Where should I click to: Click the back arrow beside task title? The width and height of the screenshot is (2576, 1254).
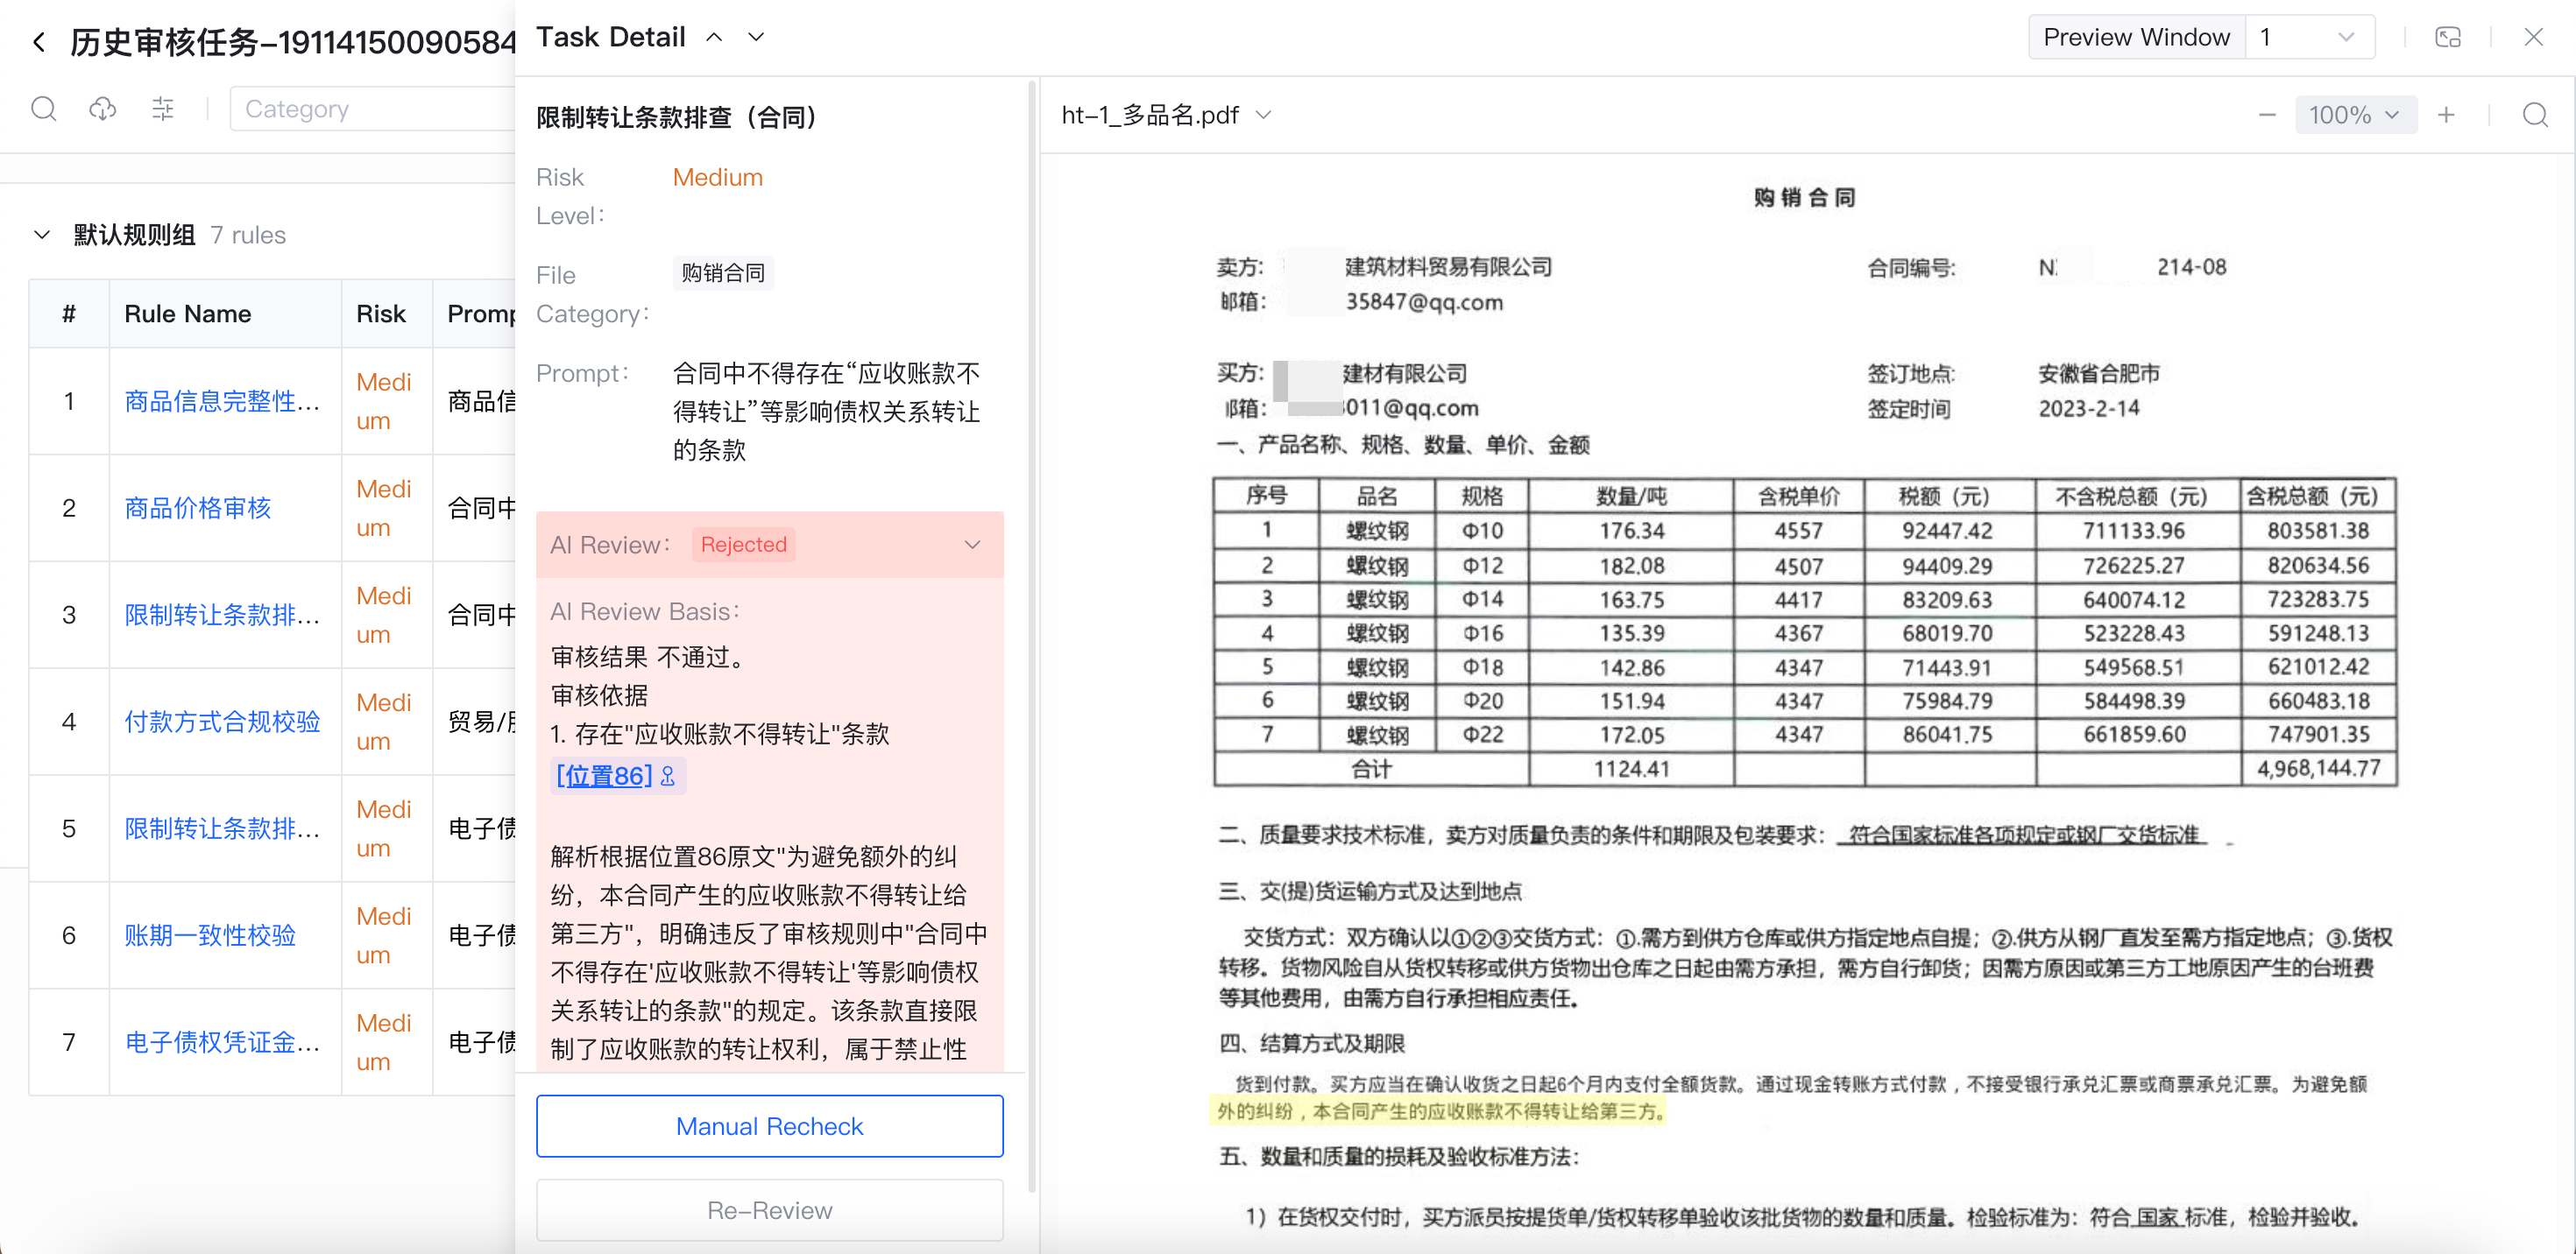tap(39, 42)
